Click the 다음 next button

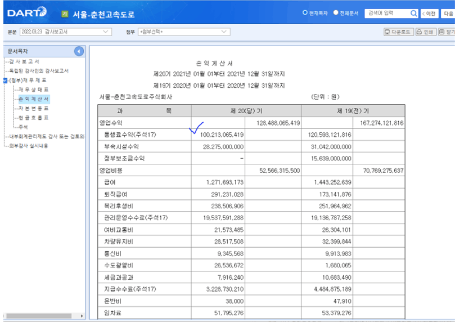tap(448, 14)
